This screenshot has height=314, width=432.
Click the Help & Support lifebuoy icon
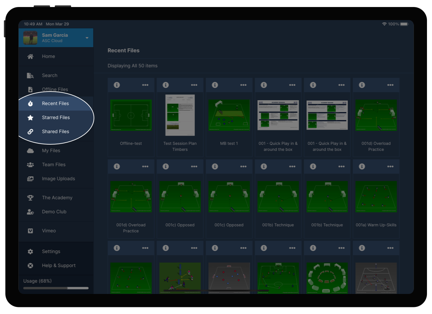click(x=30, y=266)
